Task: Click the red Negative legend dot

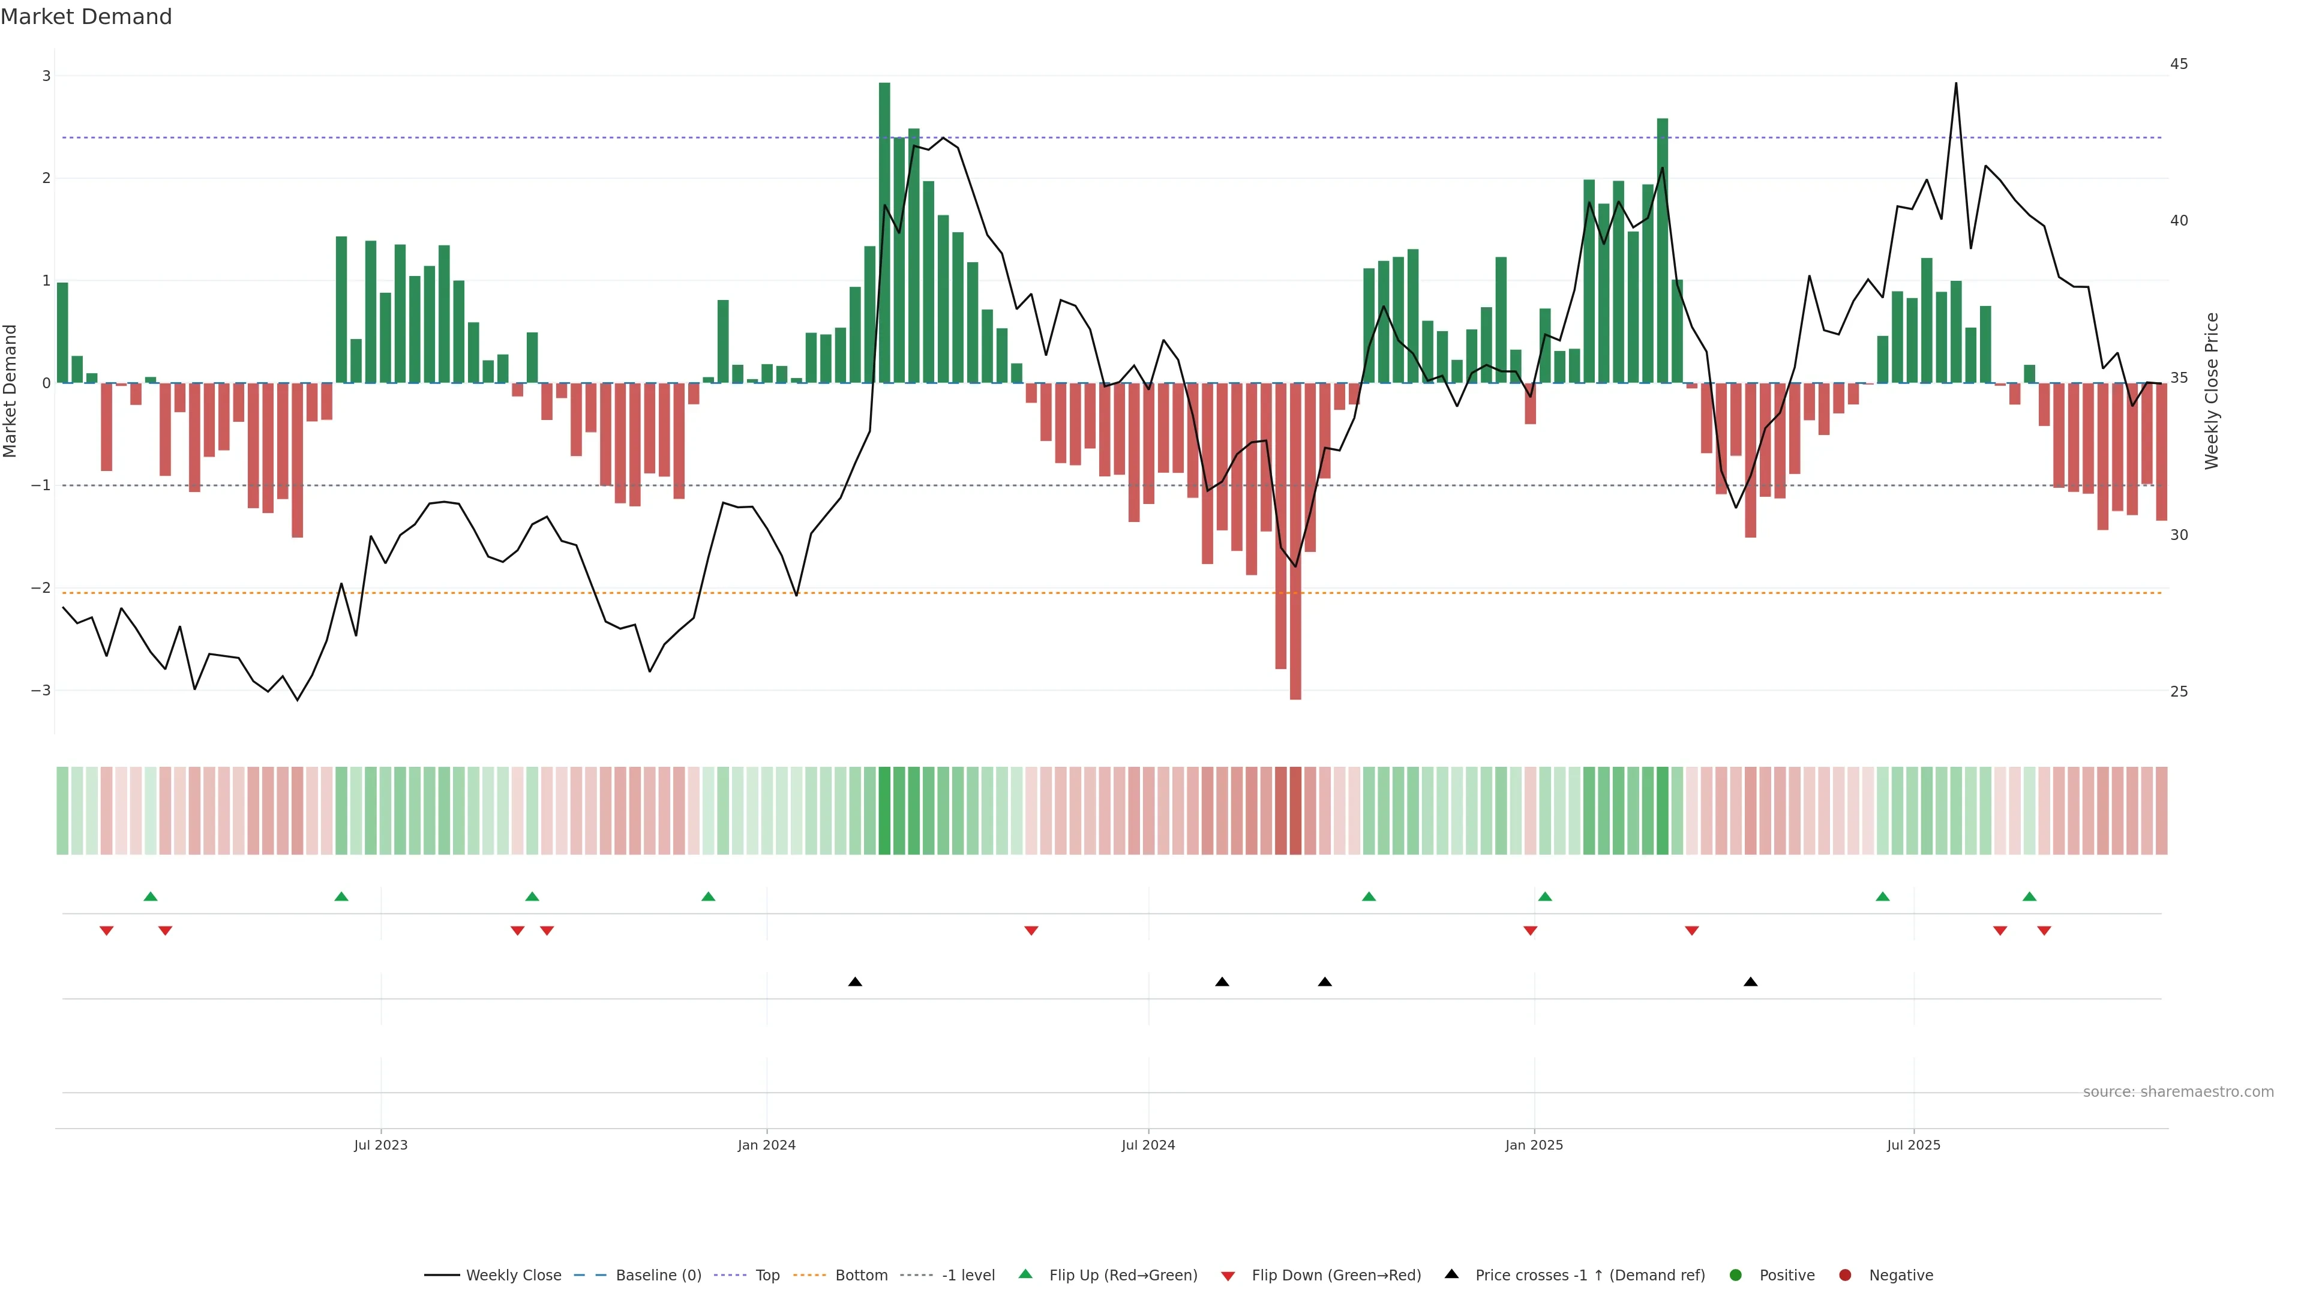Action: coord(1845,1276)
